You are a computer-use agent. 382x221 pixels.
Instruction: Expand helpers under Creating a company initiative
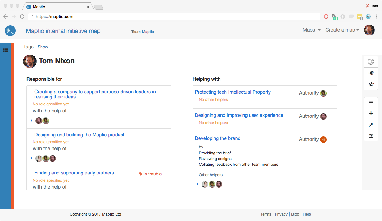(x=32, y=120)
